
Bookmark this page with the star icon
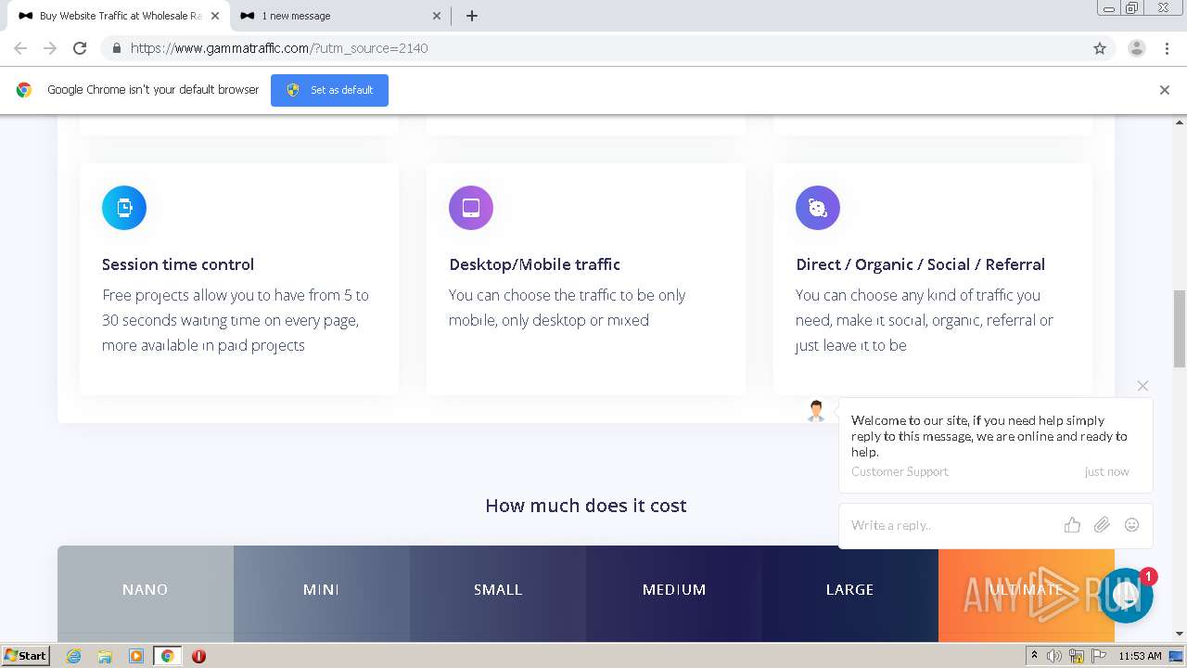click(x=1100, y=48)
